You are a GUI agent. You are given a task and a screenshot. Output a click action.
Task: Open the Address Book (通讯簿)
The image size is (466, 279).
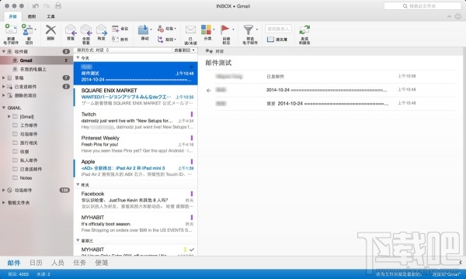tap(277, 39)
